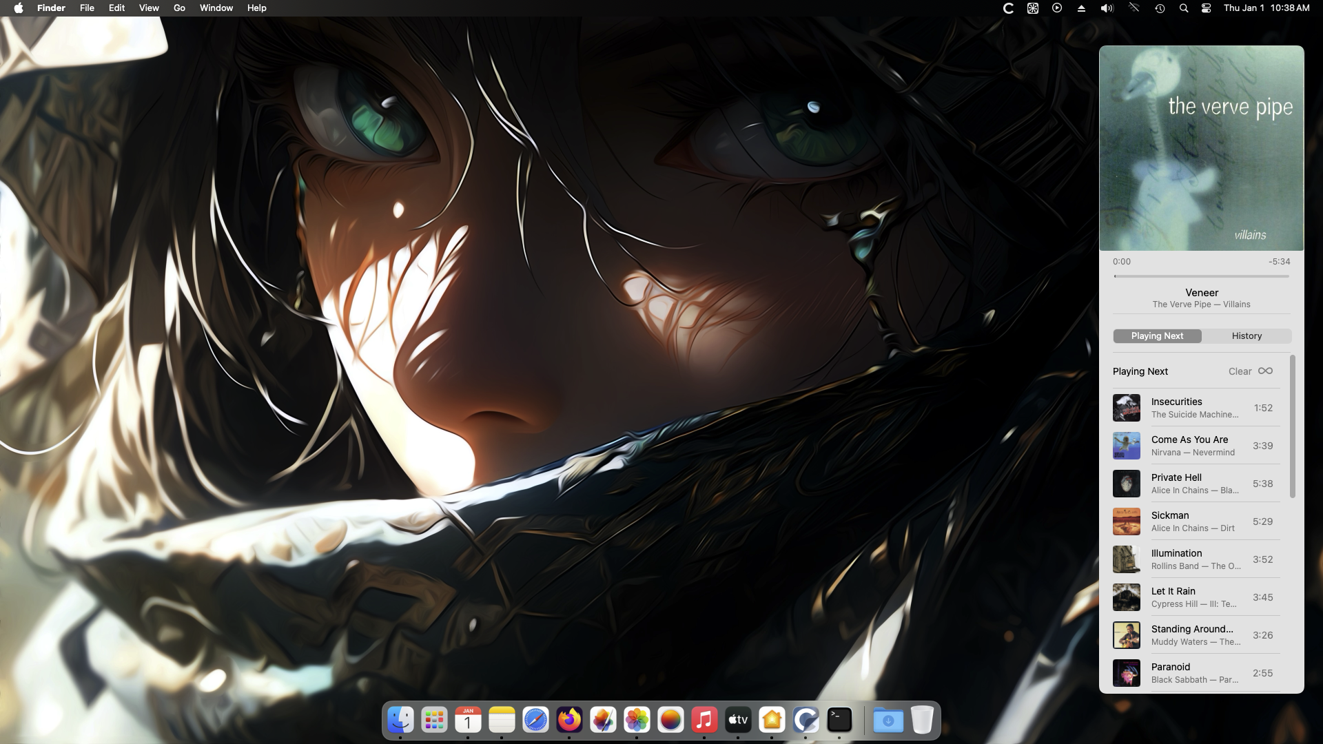Open the Window menu
The height and width of the screenshot is (744, 1323).
216,8
